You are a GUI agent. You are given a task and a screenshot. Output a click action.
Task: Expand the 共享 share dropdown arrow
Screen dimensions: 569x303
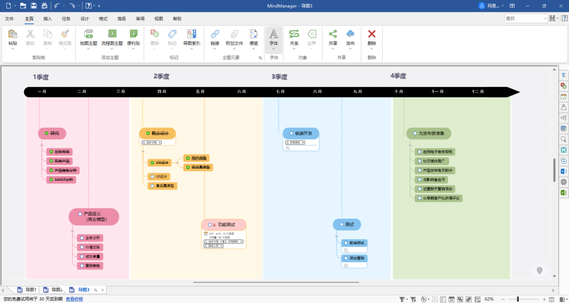pyautogui.click(x=333, y=48)
